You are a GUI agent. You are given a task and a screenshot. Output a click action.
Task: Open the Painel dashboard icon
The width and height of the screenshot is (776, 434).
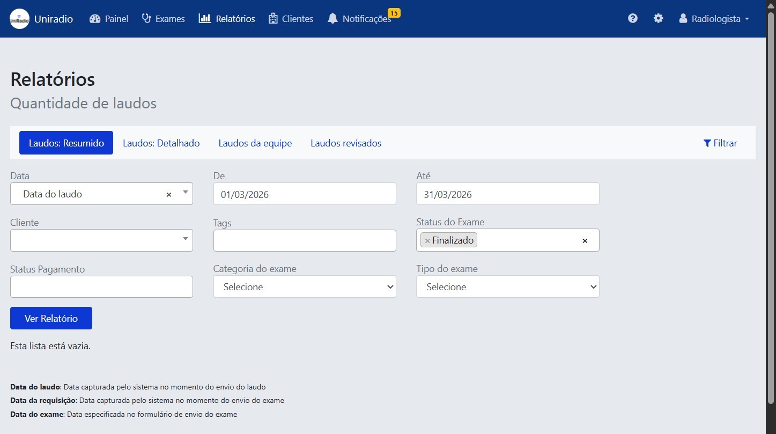94,18
